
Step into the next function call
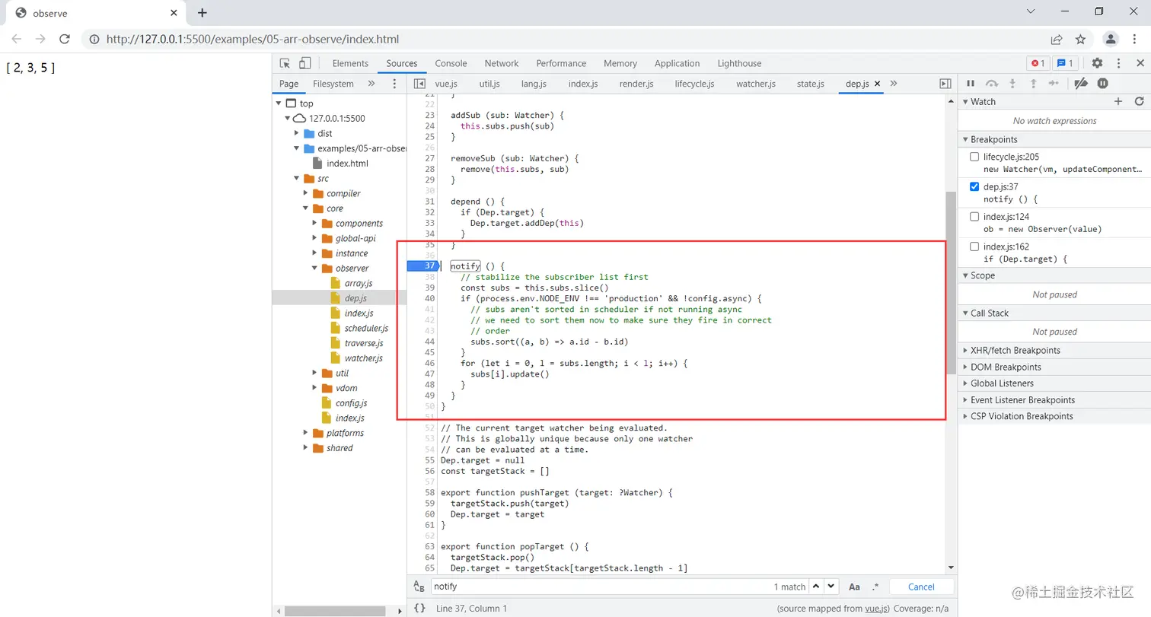click(1012, 84)
